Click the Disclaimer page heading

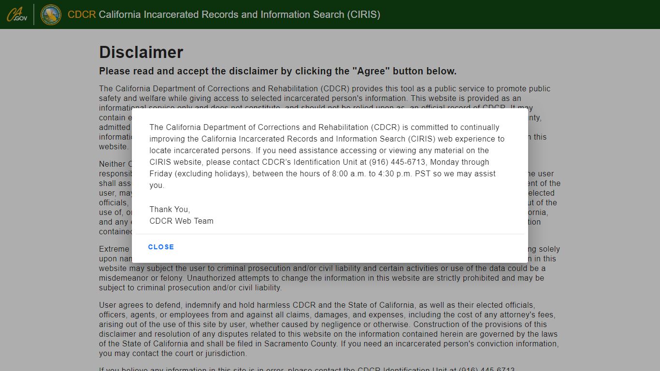141,52
